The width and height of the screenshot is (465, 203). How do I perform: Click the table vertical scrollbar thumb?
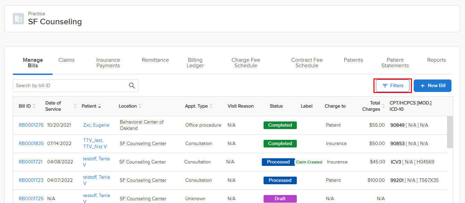(x=450, y=132)
